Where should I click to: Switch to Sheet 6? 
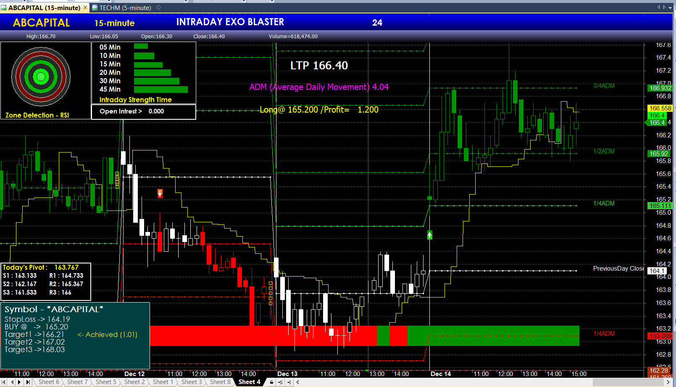tap(49, 382)
